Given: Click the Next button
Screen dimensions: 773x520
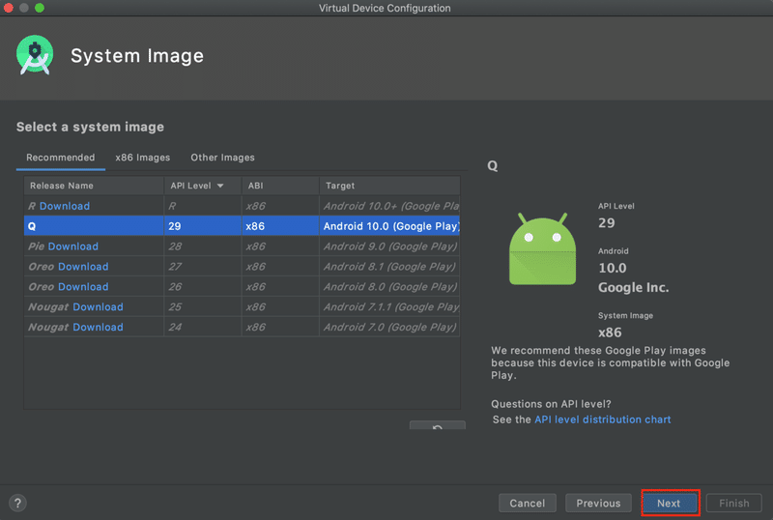Looking at the screenshot, I should click(669, 503).
